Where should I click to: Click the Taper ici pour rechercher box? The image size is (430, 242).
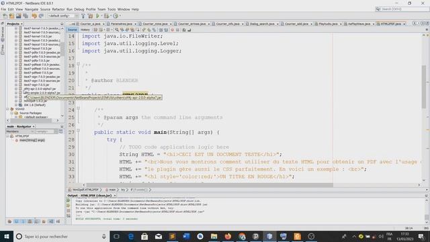[x=62, y=236]
